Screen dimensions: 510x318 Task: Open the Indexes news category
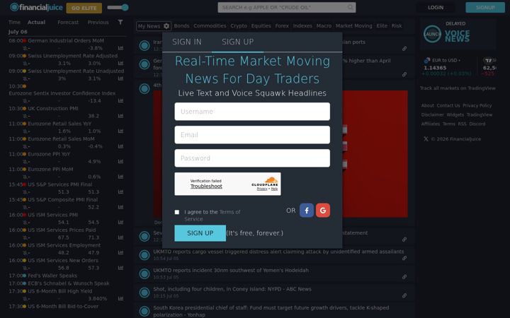tap(302, 26)
